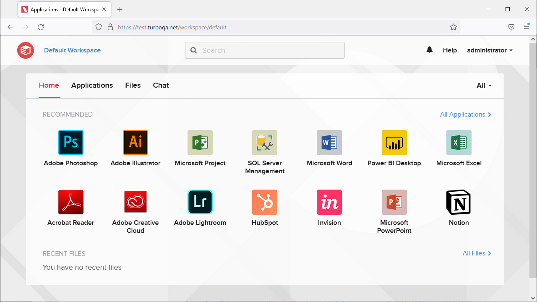Screen dimensions: 537x302
Task: Open the Adobe Lightroom icon
Action: (x=200, y=202)
